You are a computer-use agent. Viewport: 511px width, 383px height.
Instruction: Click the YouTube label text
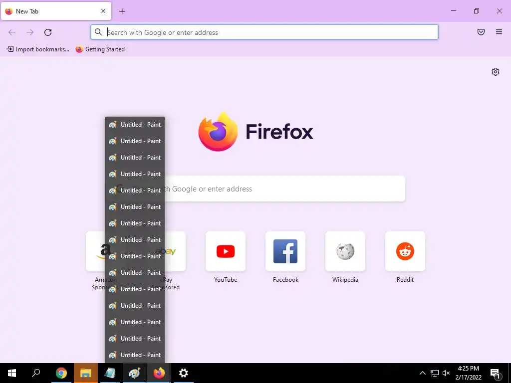point(226,280)
